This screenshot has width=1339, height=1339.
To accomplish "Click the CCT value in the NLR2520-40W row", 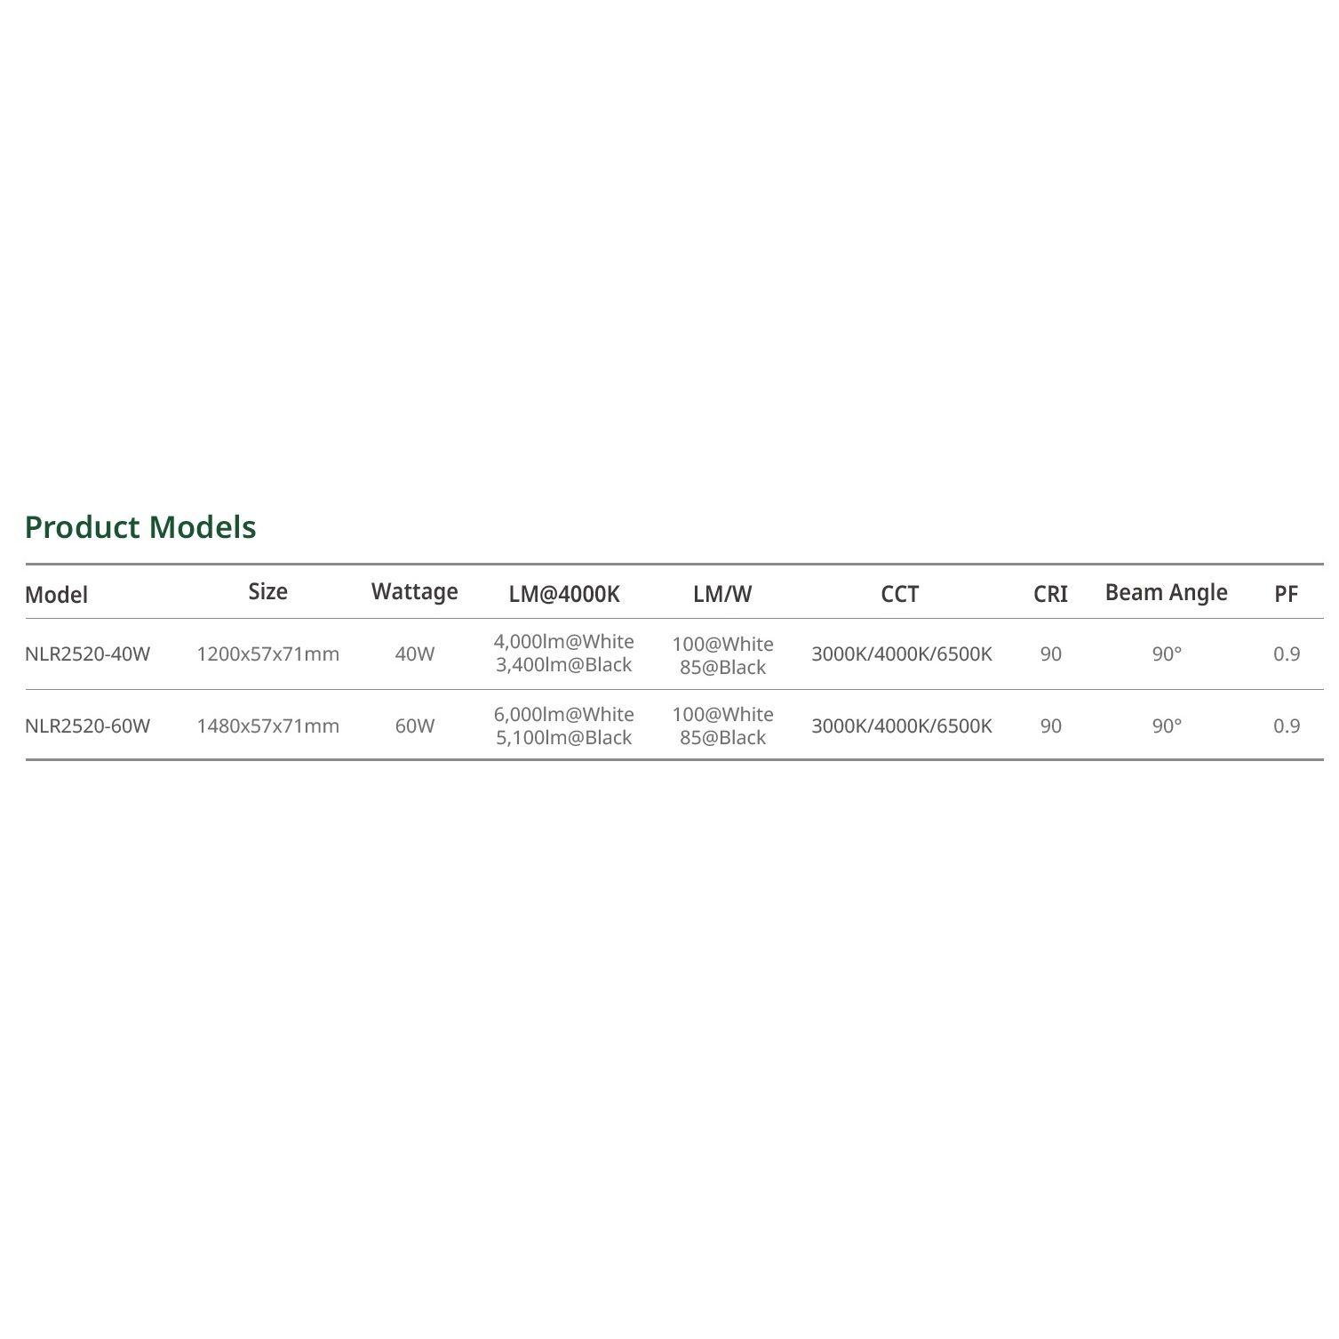I will 901,654.
